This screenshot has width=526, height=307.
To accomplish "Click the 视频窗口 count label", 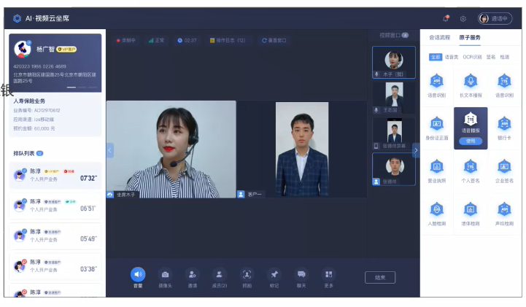I will pyautogui.click(x=394, y=35).
